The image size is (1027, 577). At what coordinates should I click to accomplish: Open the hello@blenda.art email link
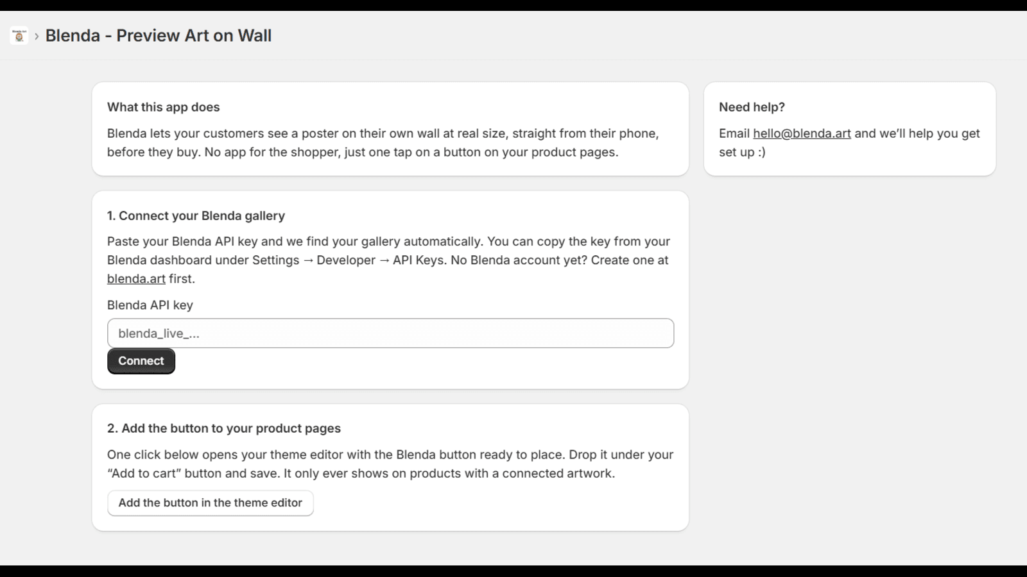802,133
